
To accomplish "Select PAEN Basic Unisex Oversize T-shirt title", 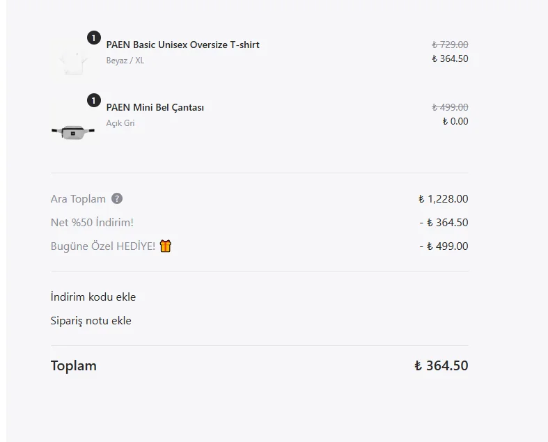I will [183, 45].
